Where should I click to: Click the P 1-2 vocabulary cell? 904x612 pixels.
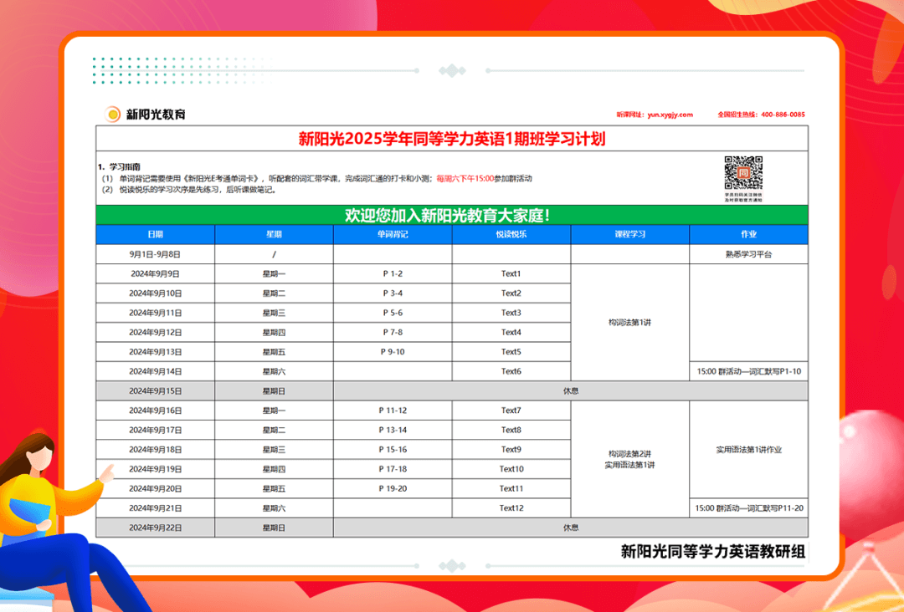point(393,273)
